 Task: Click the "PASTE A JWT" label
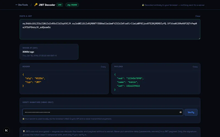click(26, 16)
